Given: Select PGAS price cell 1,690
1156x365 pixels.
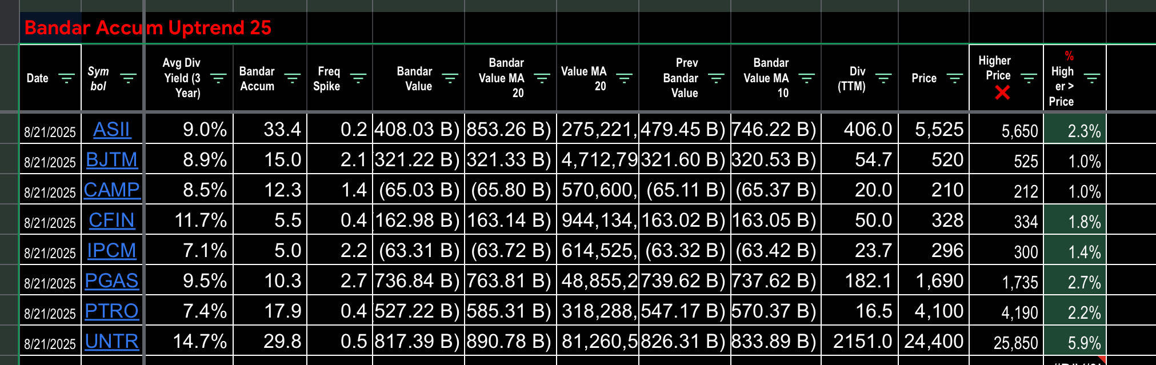Looking at the screenshot, I should (x=934, y=280).
